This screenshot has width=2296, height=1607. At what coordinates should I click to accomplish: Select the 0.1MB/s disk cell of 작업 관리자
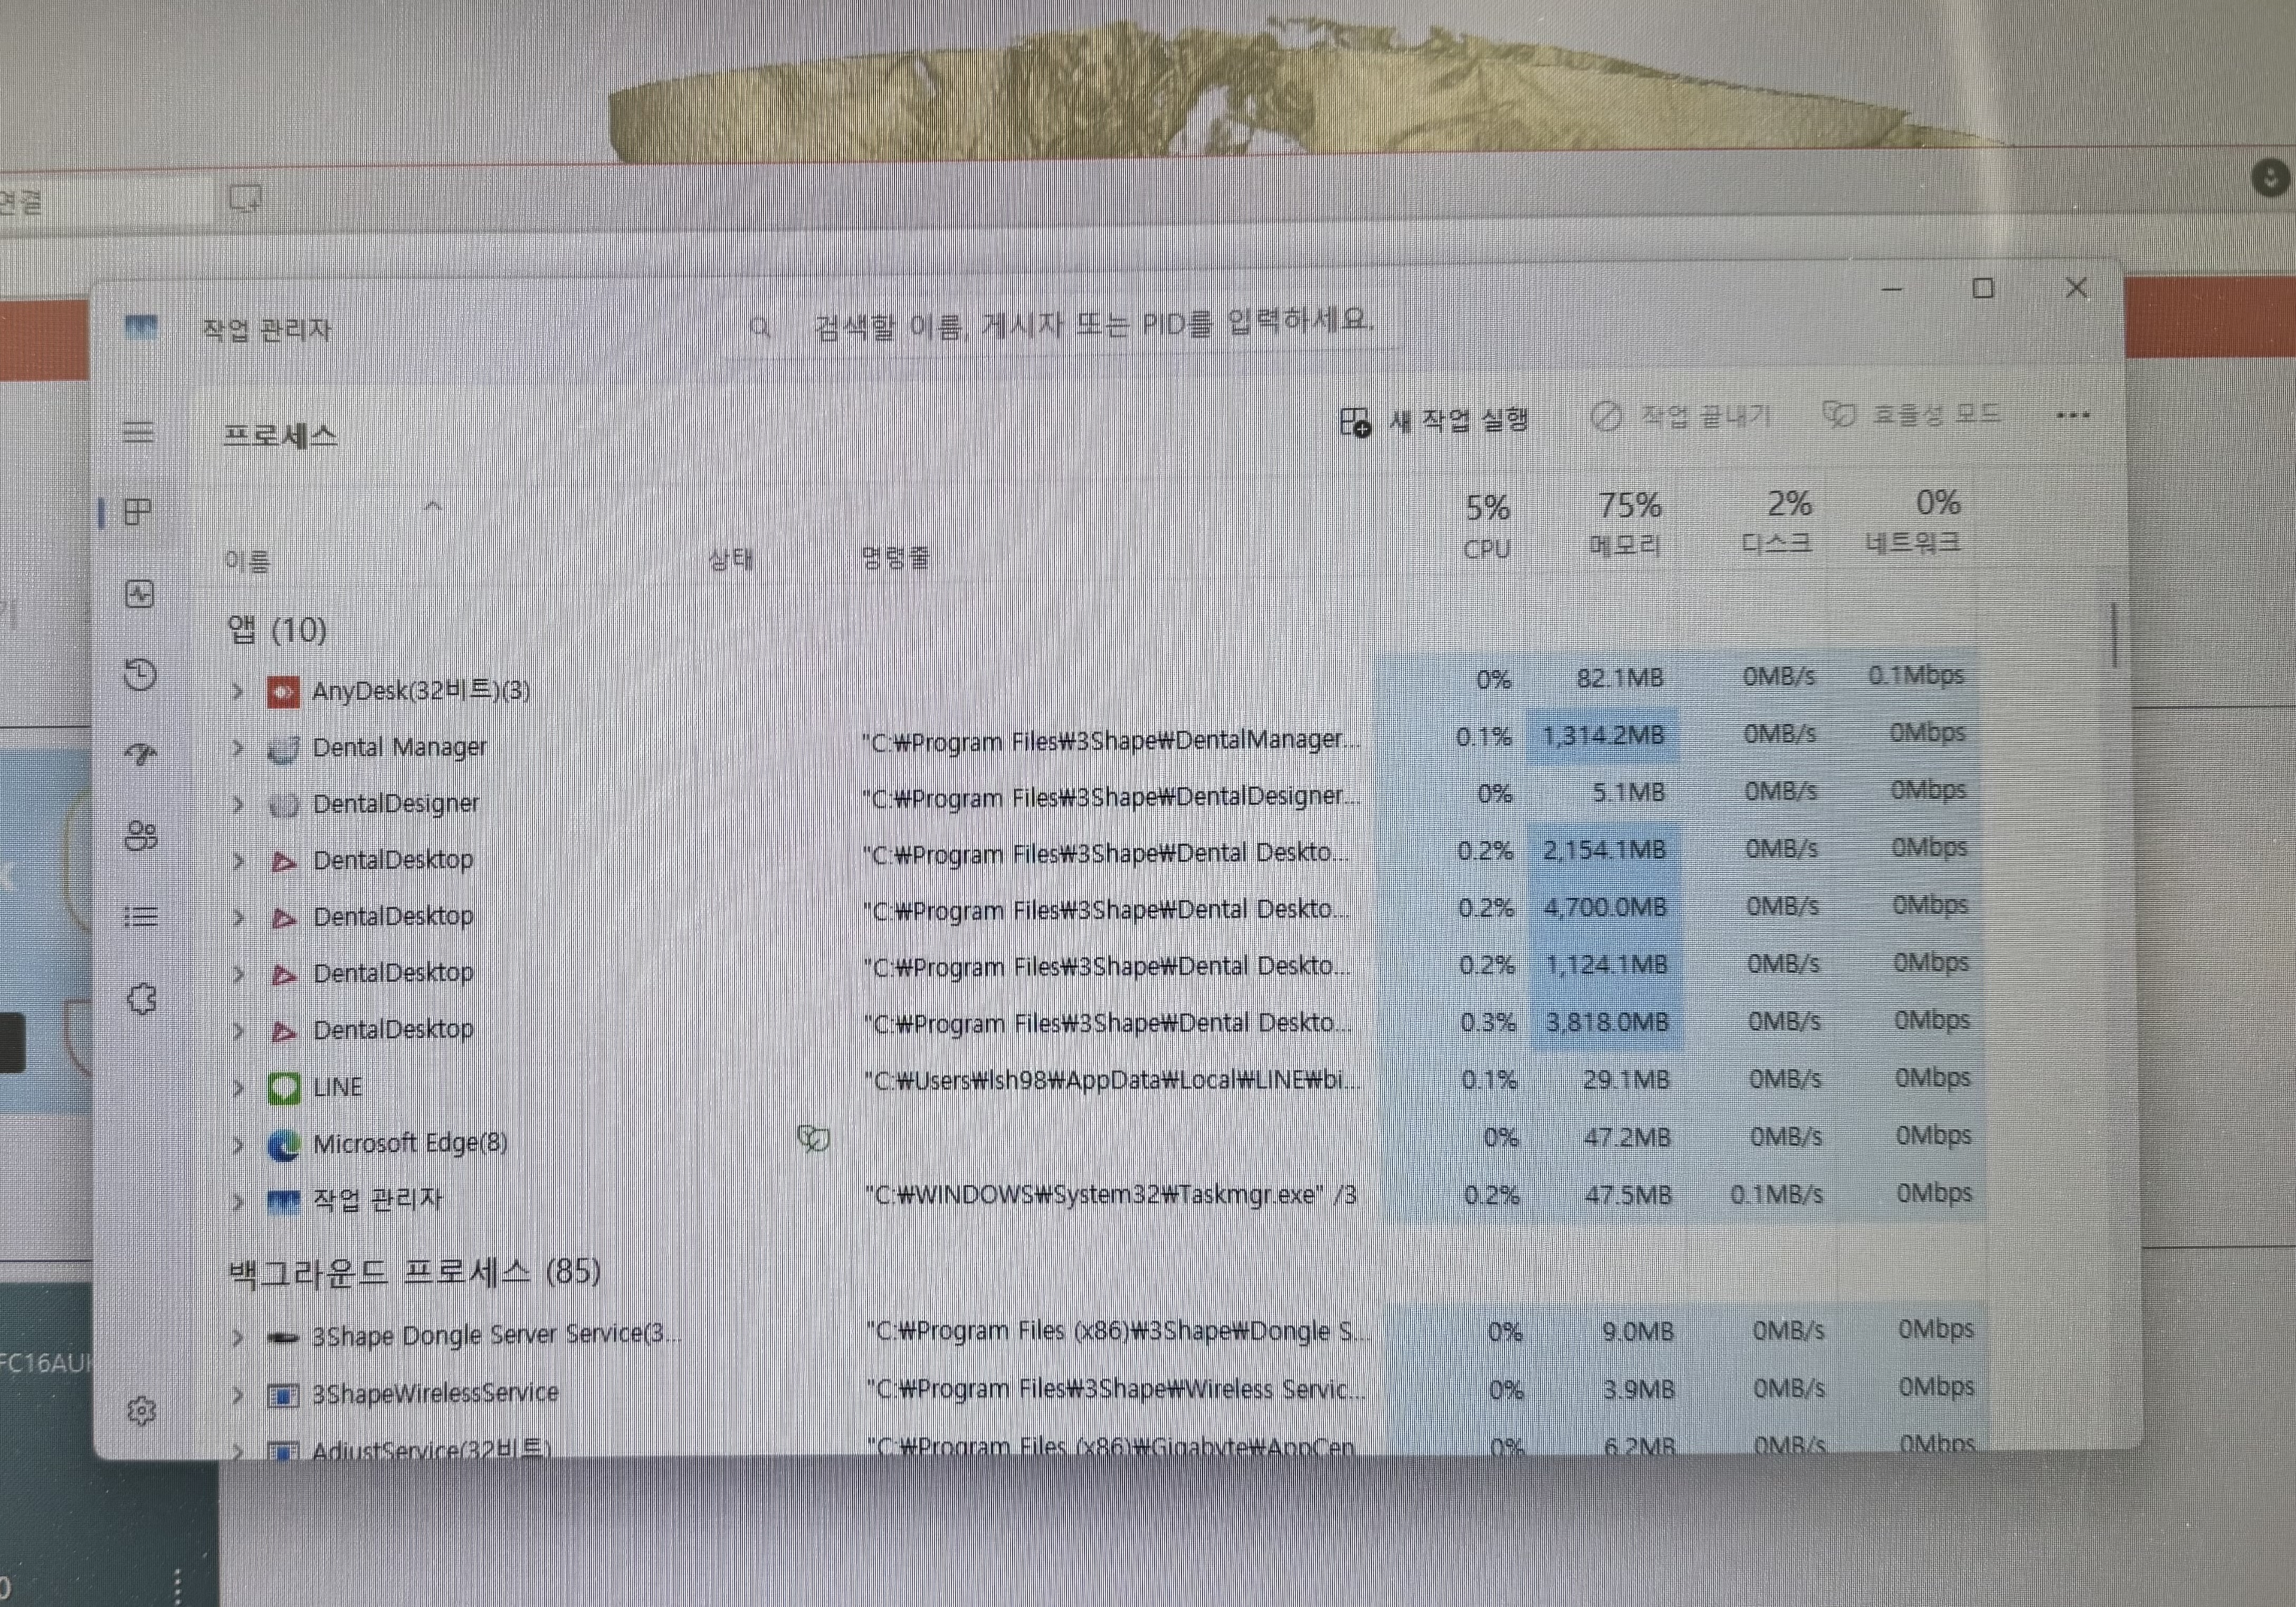coord(1777,1194)
